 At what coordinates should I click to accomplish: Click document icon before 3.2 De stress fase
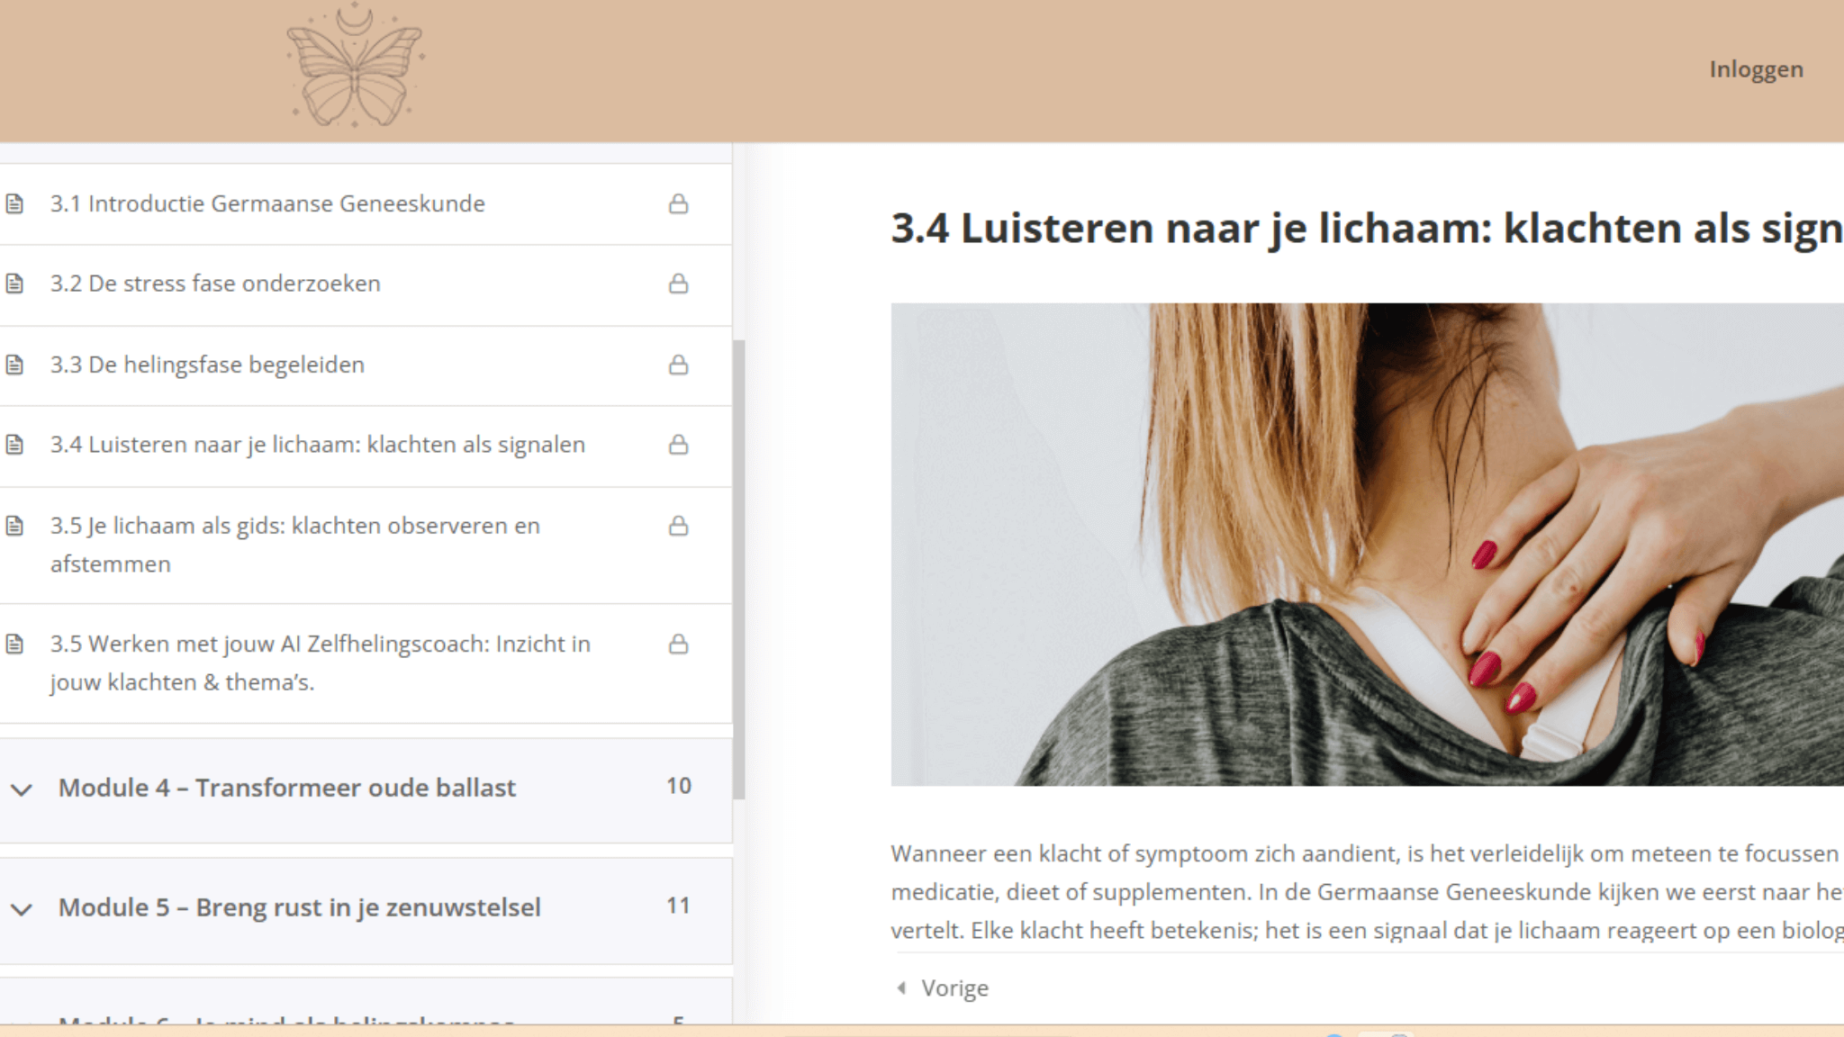tap(14, 284)
